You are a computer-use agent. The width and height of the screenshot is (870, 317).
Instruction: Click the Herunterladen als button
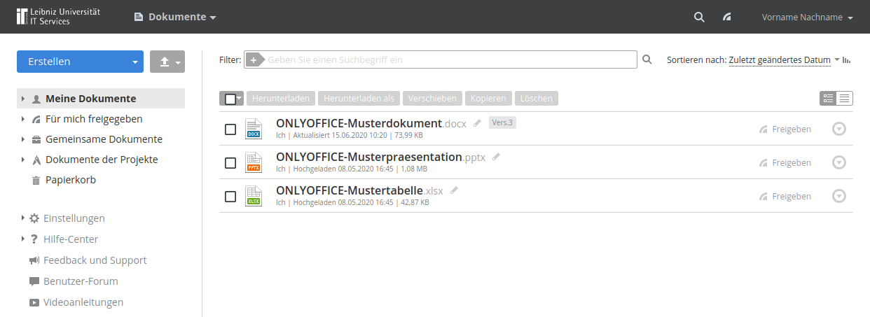359,99
